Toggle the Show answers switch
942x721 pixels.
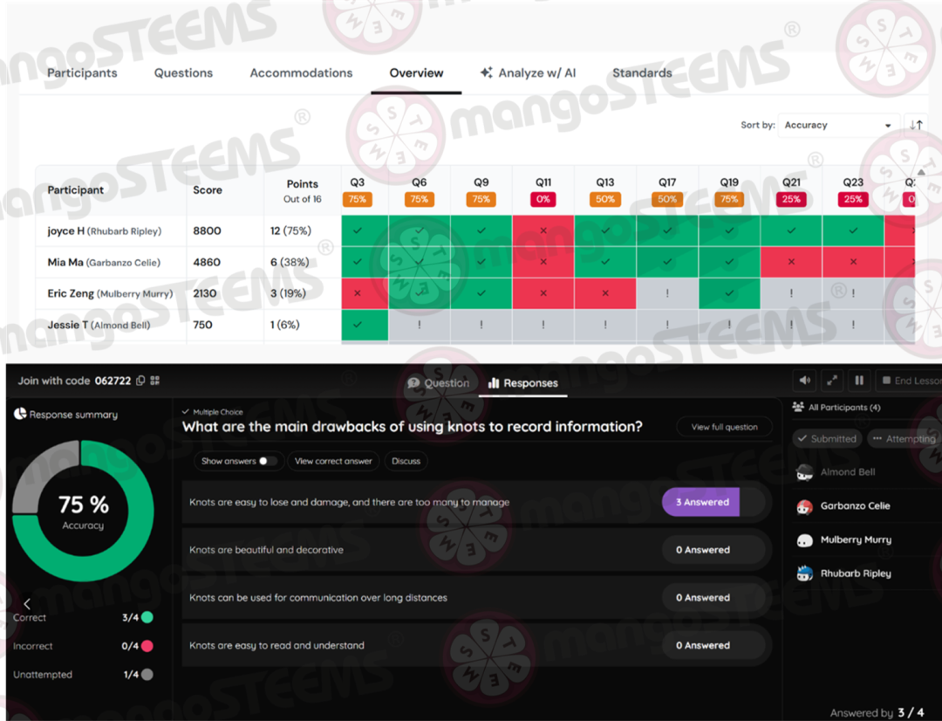click(x=267, y=461)
